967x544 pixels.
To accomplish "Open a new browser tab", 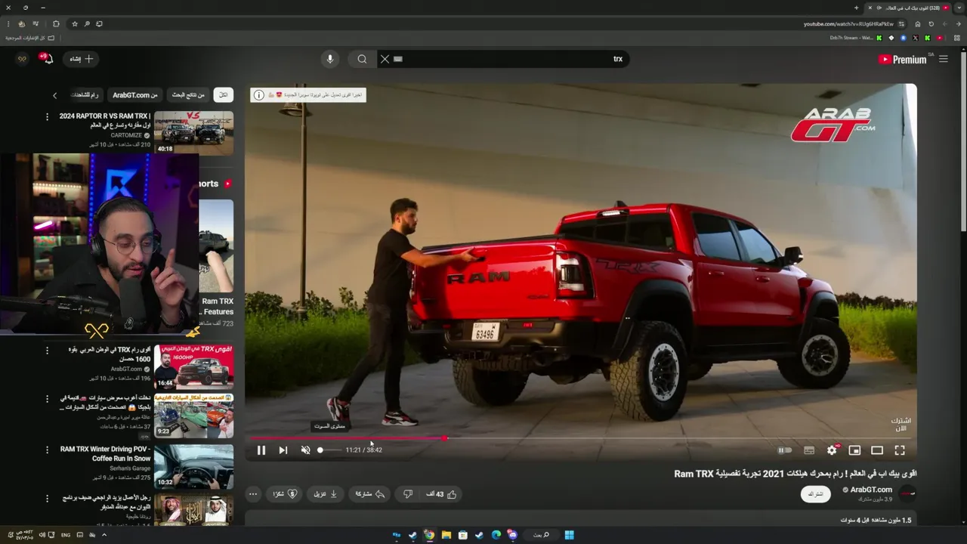I will coord(856,8).
